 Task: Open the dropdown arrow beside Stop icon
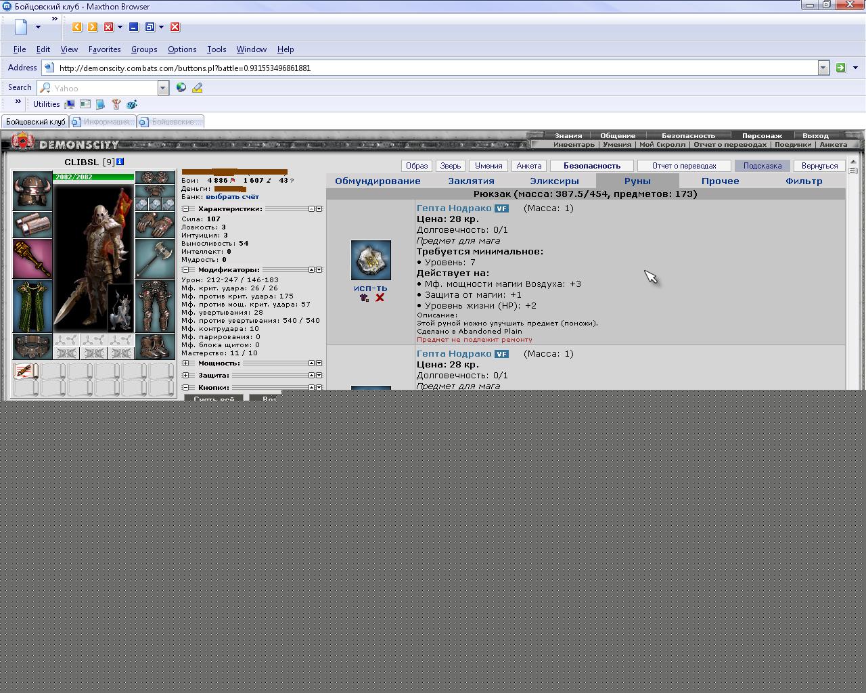coord(120,27)
